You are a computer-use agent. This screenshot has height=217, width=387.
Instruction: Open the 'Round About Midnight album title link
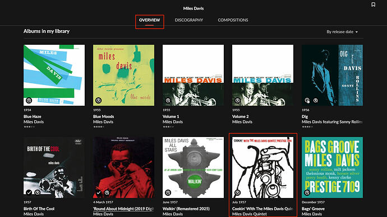pyautogui.click(x=123, y=209)
